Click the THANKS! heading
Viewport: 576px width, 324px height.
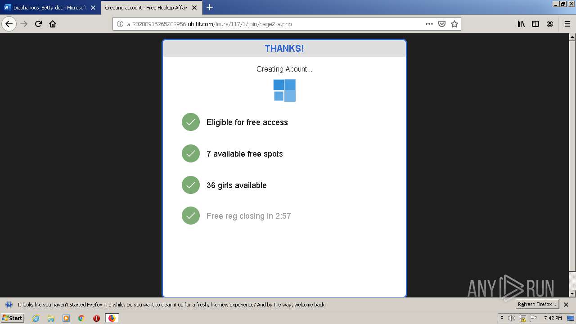coord(284,49)
